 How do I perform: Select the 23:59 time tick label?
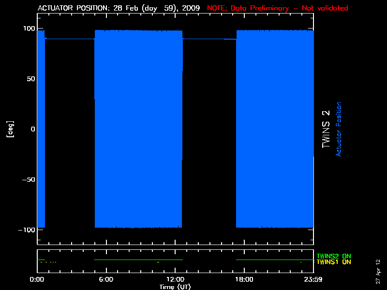pos(313,280)
